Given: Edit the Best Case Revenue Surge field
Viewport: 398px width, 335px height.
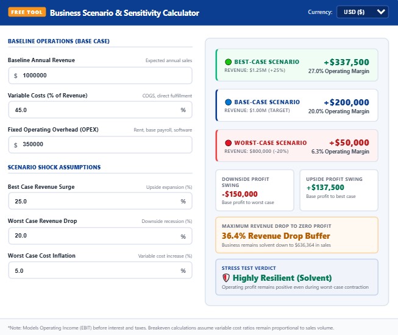Looking at the screenshot, I should pos(100,201).
